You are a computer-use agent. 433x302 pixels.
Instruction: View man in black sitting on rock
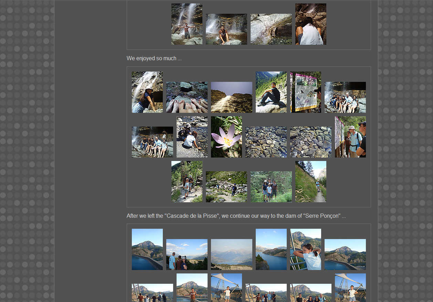coord(271,92)
